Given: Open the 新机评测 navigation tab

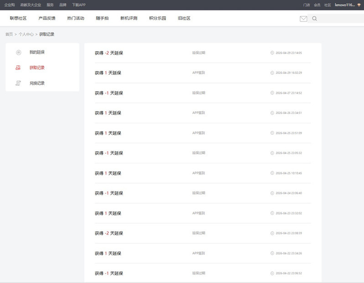Looking at the screenshot, I should point(129,18).
